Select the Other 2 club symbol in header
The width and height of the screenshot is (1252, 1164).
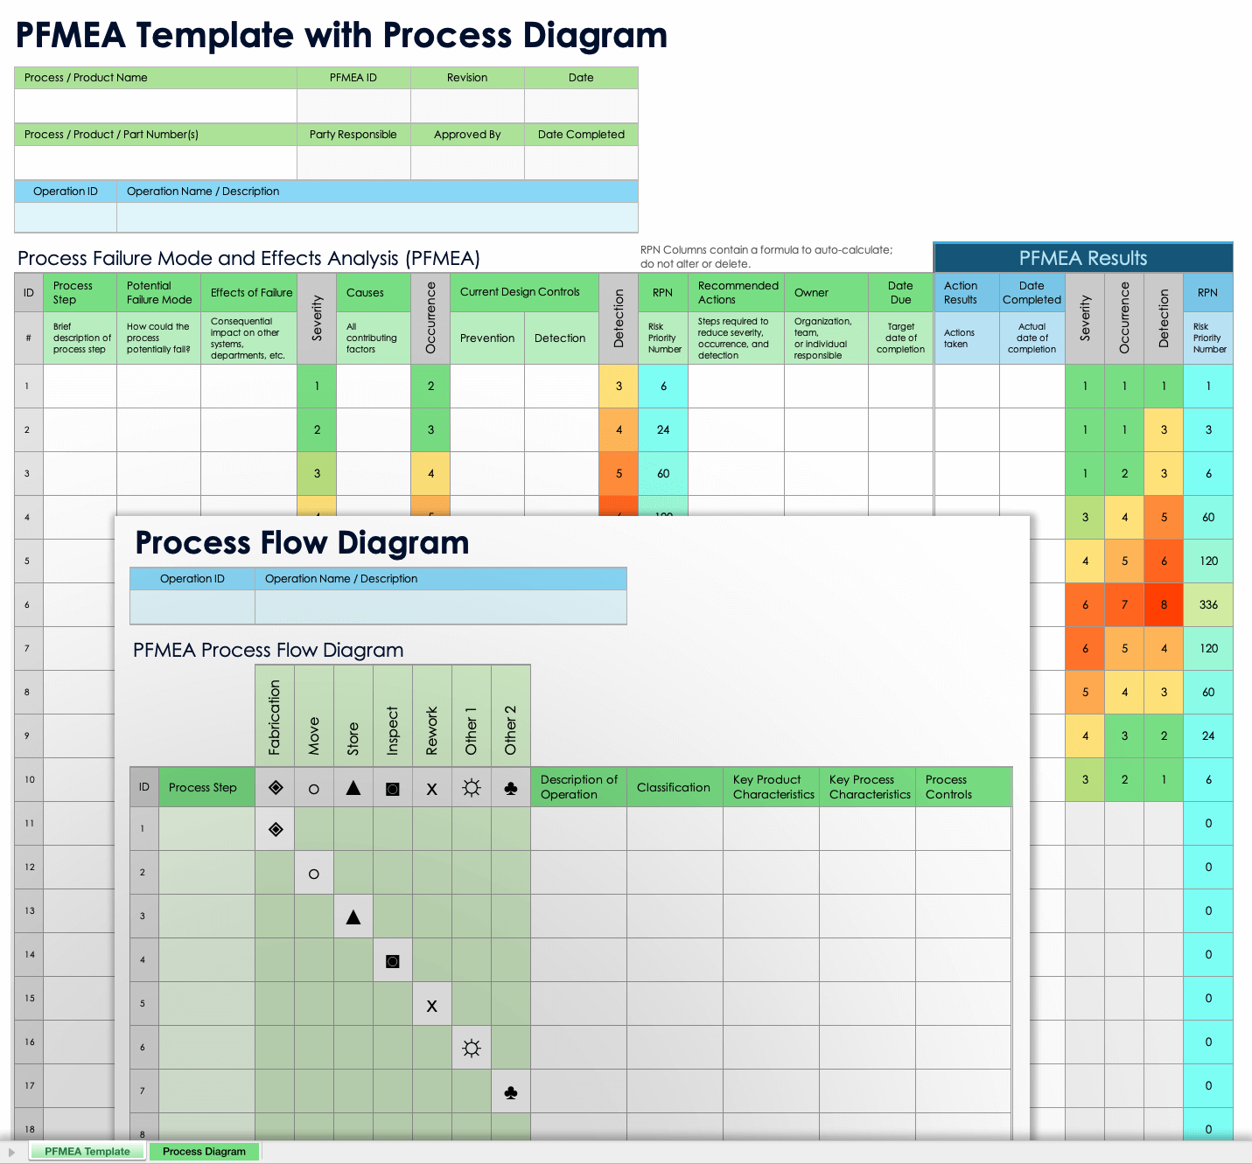[511, 788]
